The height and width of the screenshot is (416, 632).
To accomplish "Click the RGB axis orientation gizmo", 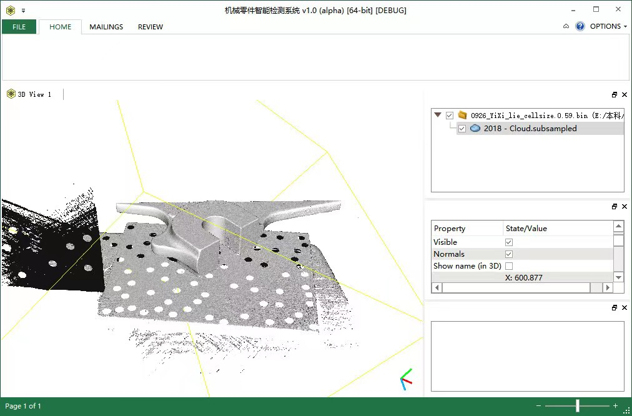I will coord(407,379).
